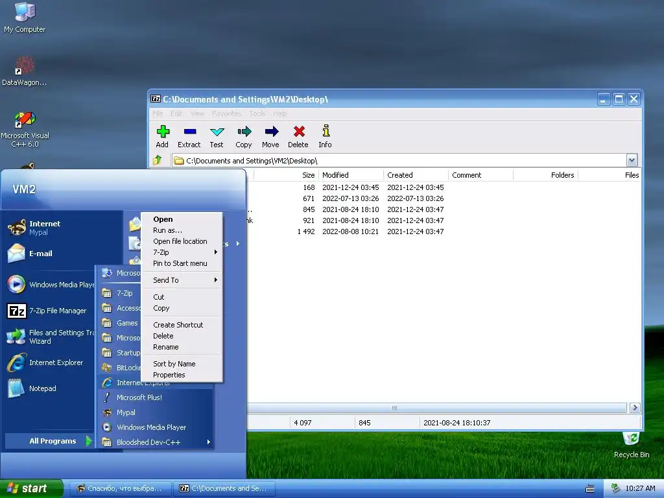The width and height of the screenshot is (664, 498).
Task: Choose Run as... in context menu
Action: 182,230
